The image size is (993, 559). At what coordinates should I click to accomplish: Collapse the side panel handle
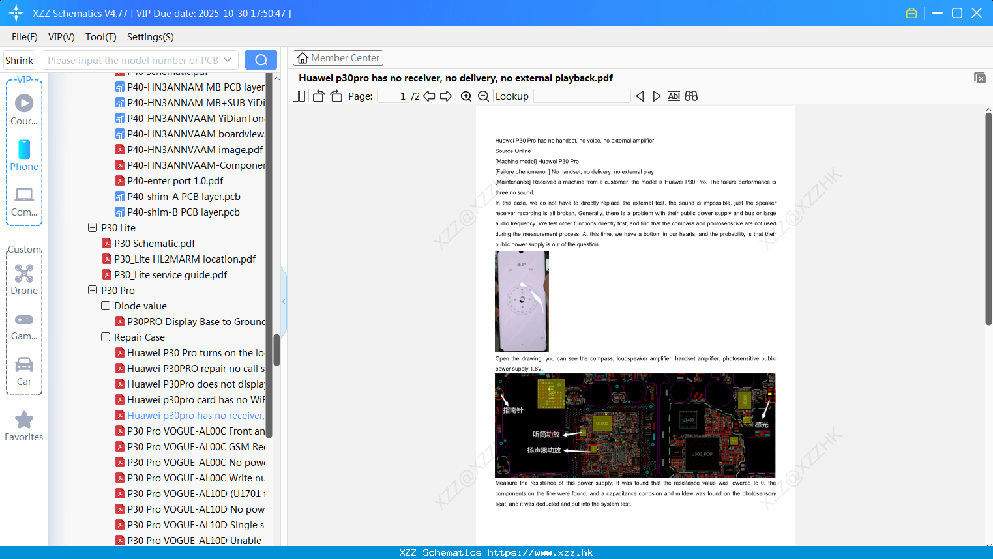[284, 301]
